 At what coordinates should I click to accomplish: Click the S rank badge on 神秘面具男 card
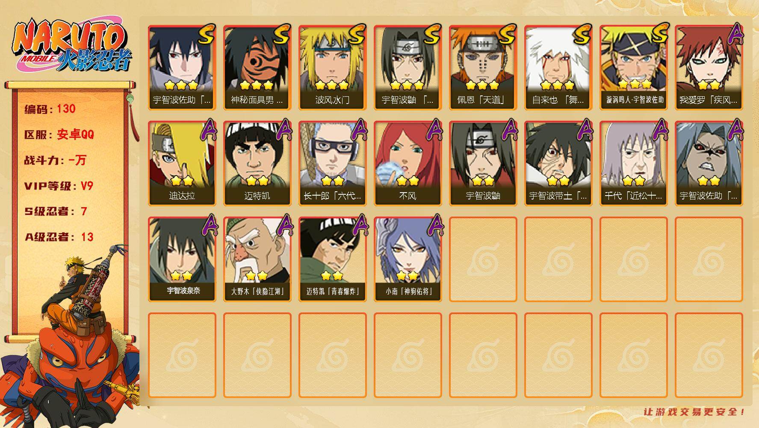(x=281, y=34)
